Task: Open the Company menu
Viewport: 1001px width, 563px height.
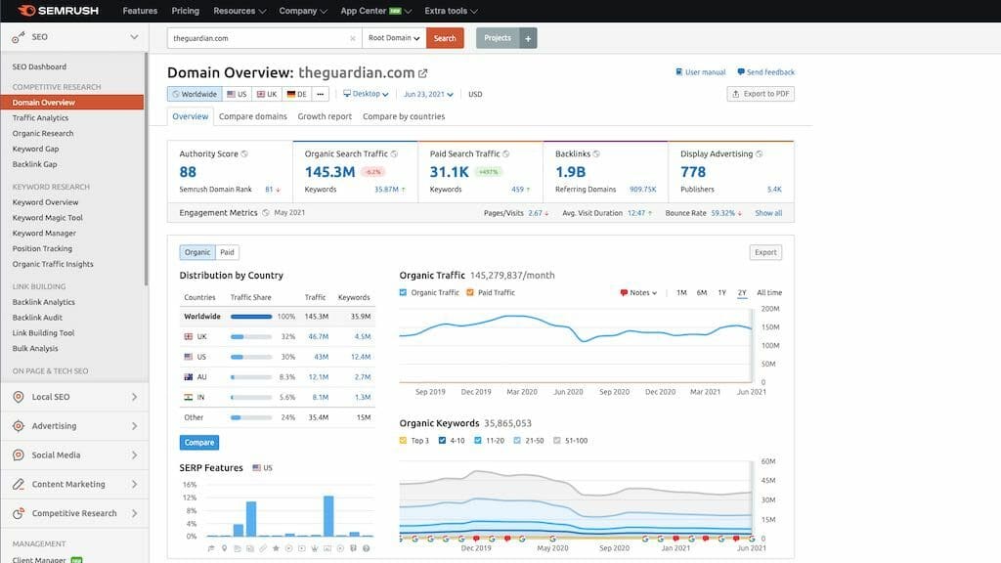Action: [303, 11]
